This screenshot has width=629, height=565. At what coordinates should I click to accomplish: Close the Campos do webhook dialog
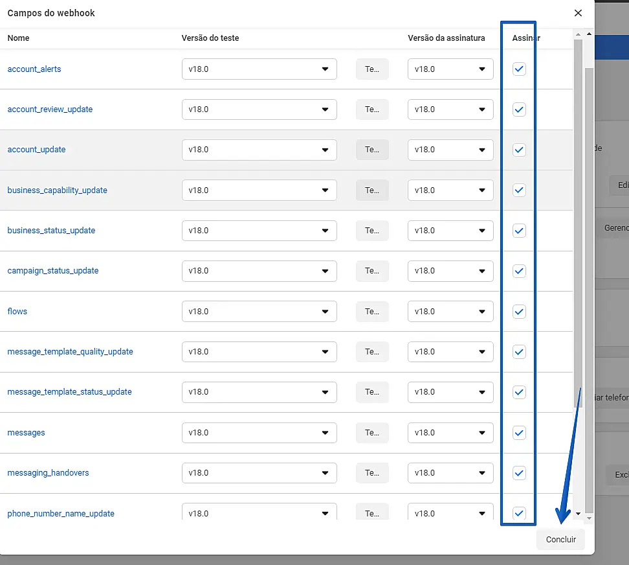[x=578, y=13]
